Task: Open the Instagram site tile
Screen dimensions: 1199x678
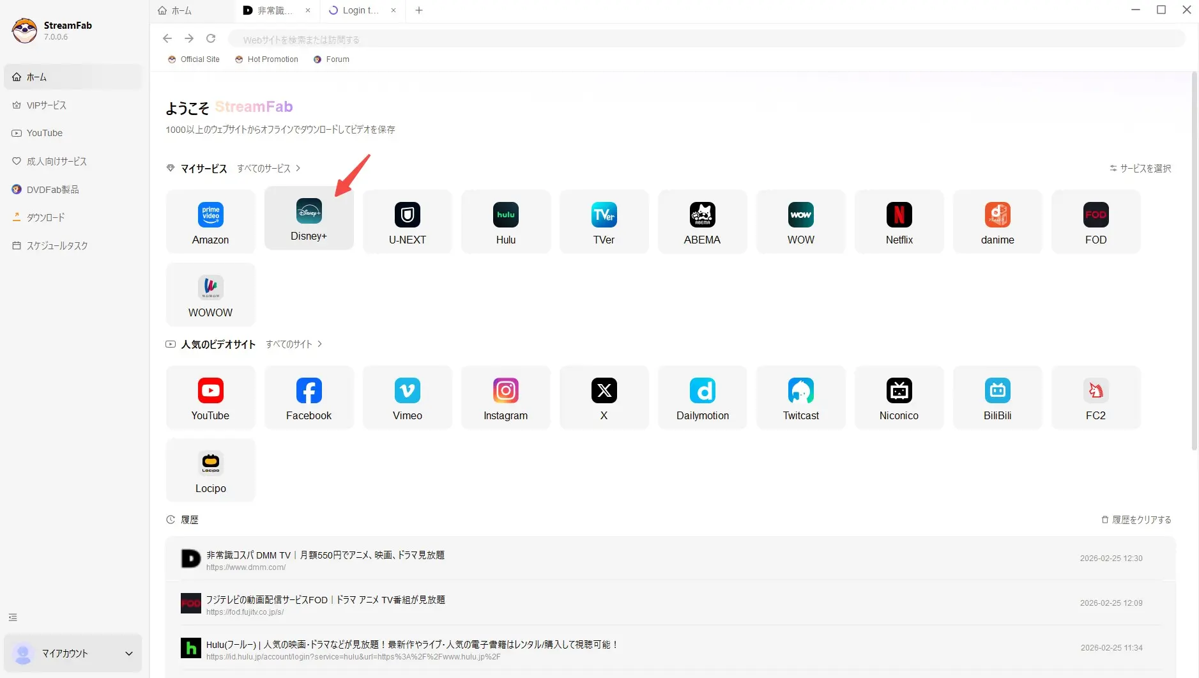Action: click(x=505, y=397)
